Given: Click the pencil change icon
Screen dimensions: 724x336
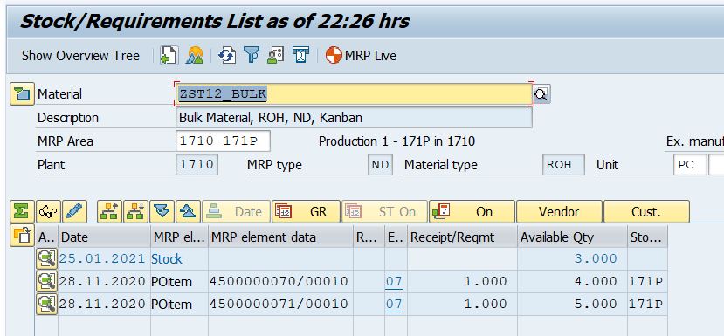Looking at the screenshot, I should tap(74, 211).
